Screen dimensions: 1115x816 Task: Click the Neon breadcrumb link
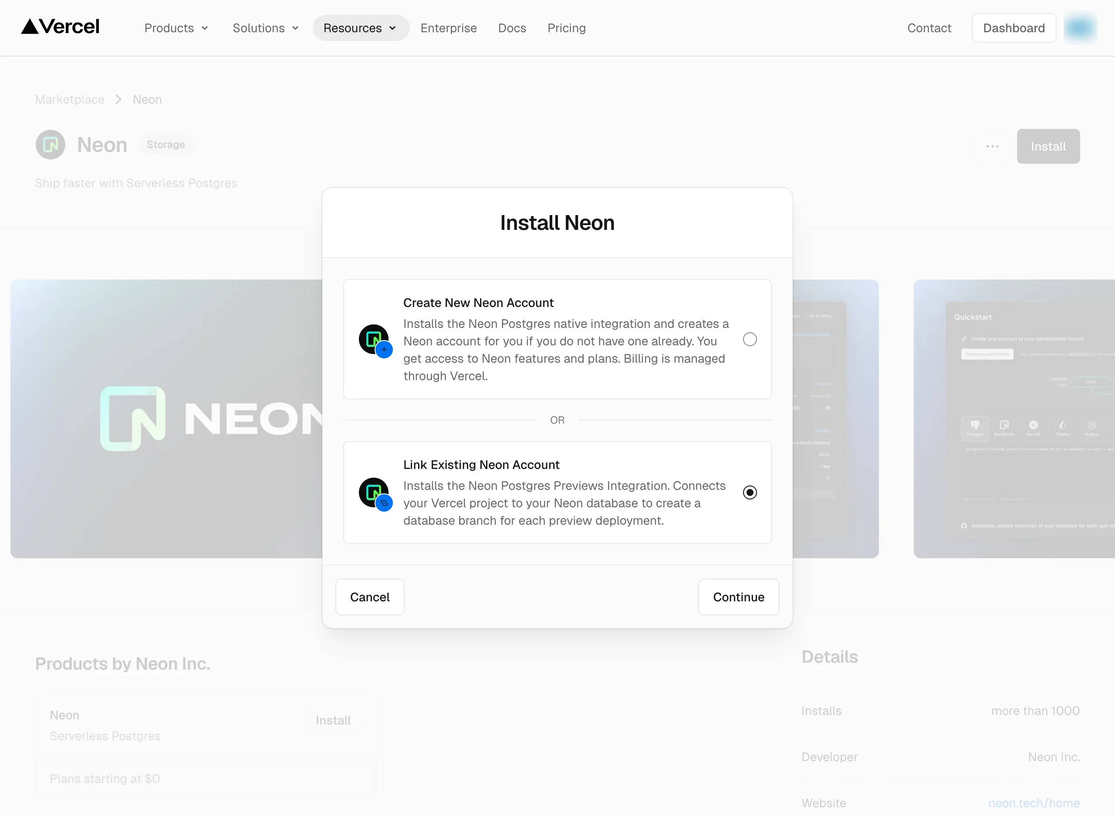point(147,99)
